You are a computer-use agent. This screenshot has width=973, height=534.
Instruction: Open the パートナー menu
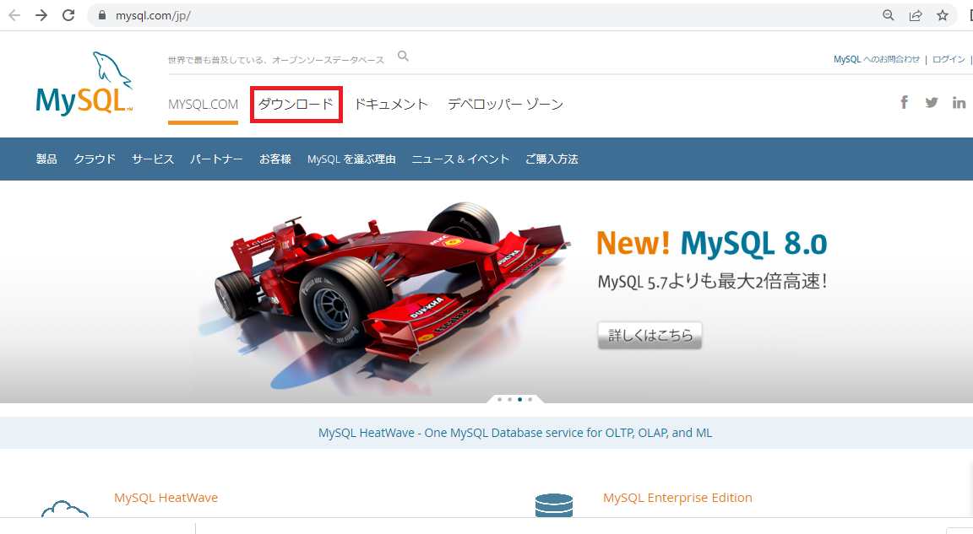pyautogui.click(x=216, y=159)
